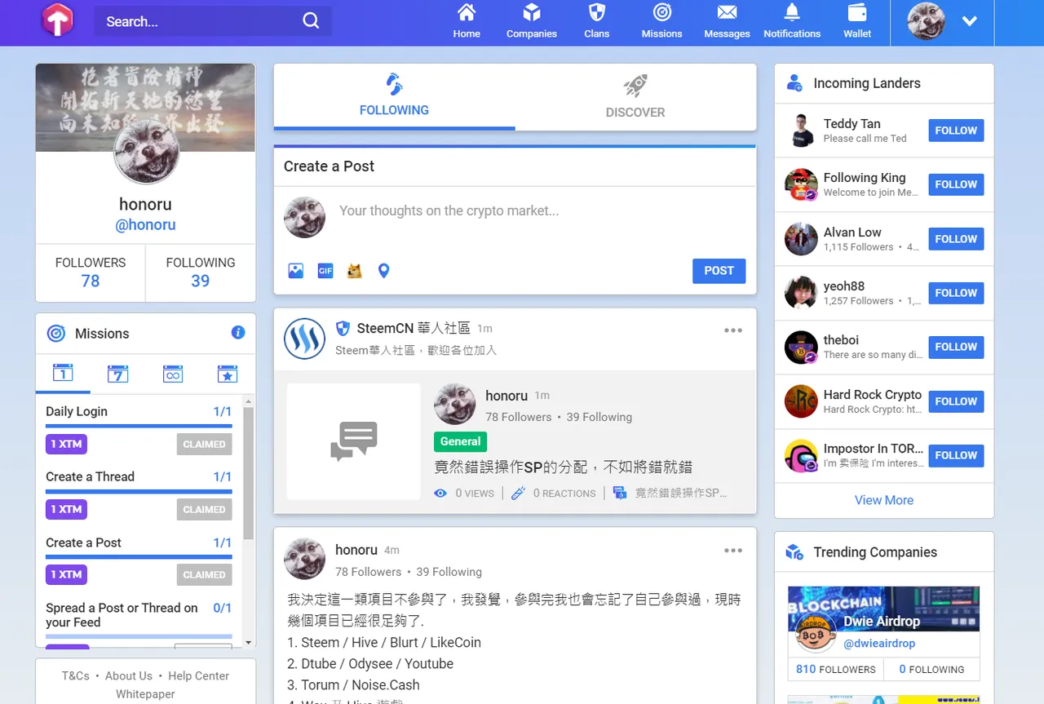
Task: Open the Missions info icon
Action: point(238,332)
